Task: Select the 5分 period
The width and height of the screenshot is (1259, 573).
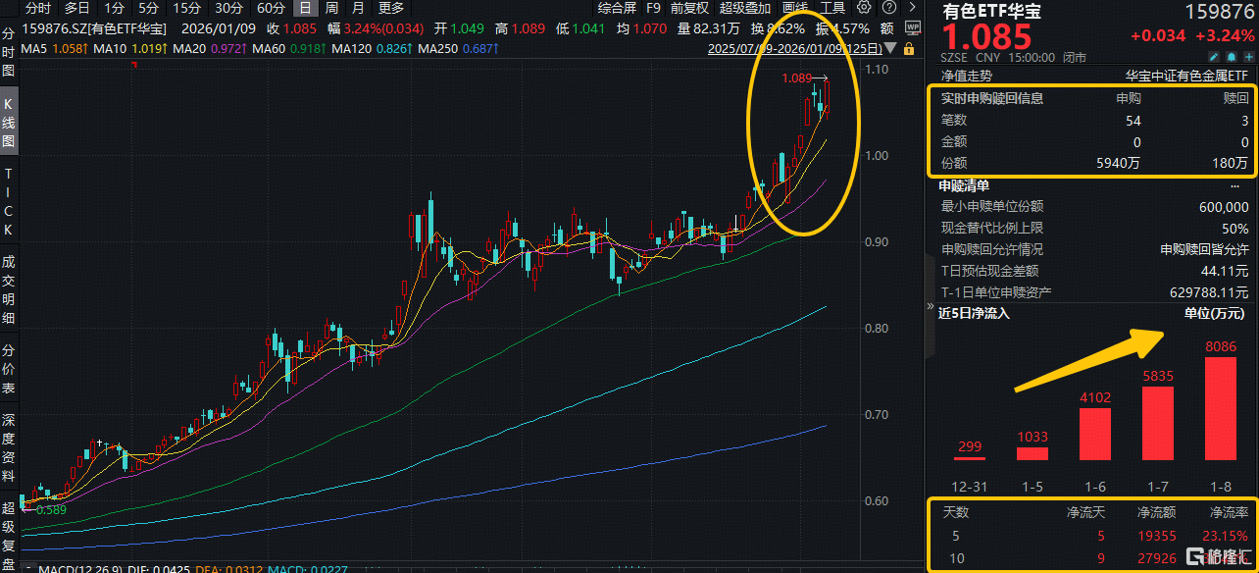Action: click(148, 8)
